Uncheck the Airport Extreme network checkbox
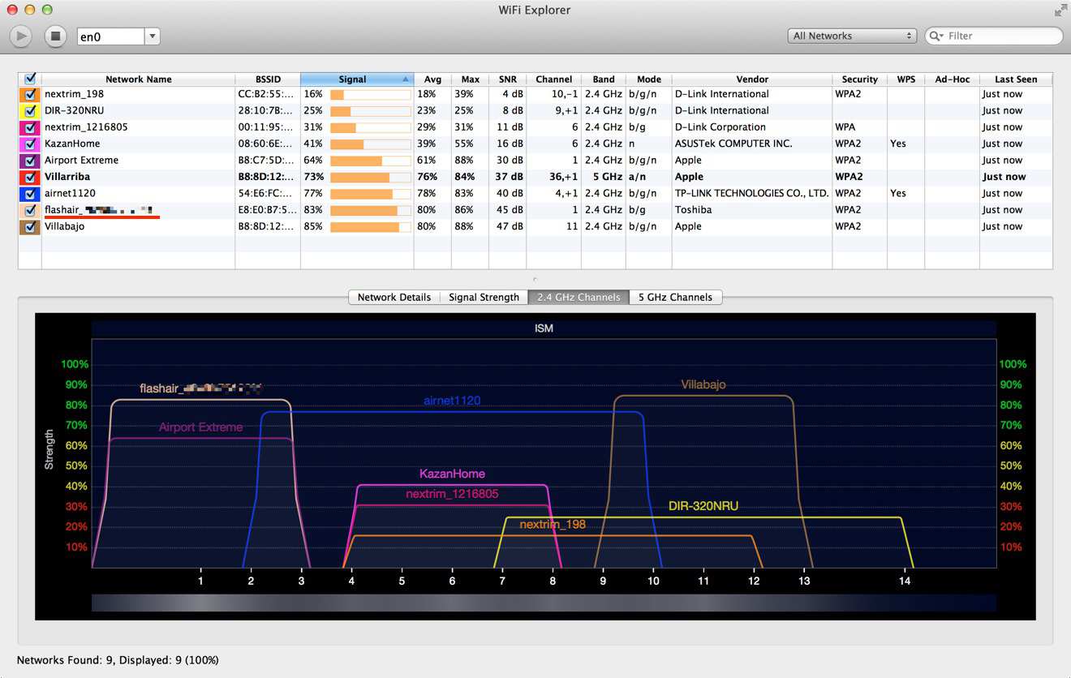The width and height of the screenshot is (1071, 678). [x=30, y=161]
